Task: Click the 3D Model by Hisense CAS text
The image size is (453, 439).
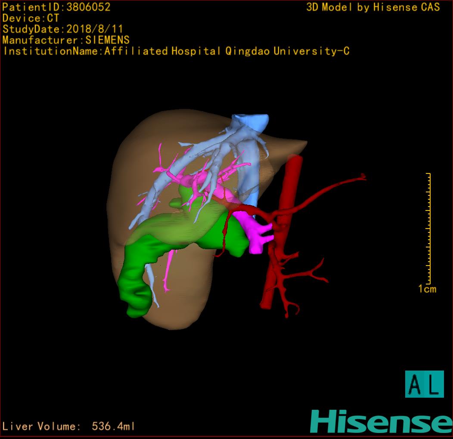Action: (373, 7)
